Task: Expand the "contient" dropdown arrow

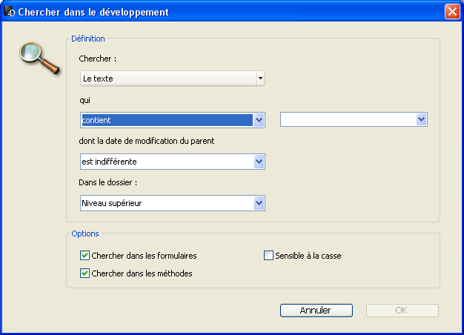Action: [x=259, y=120]
